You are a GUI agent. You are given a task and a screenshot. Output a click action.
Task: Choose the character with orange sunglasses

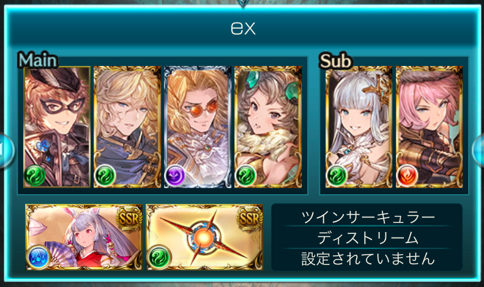pos(198,126)
